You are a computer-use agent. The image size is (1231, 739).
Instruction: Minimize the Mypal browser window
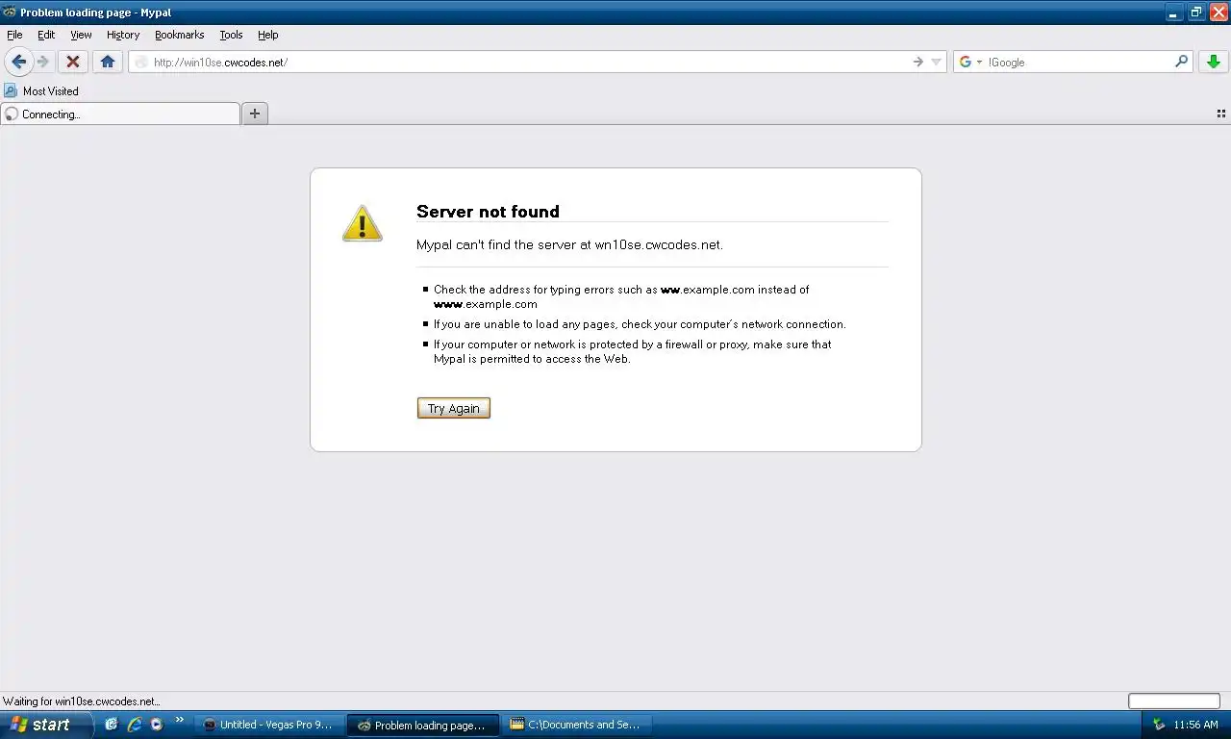pos(1174,13)
